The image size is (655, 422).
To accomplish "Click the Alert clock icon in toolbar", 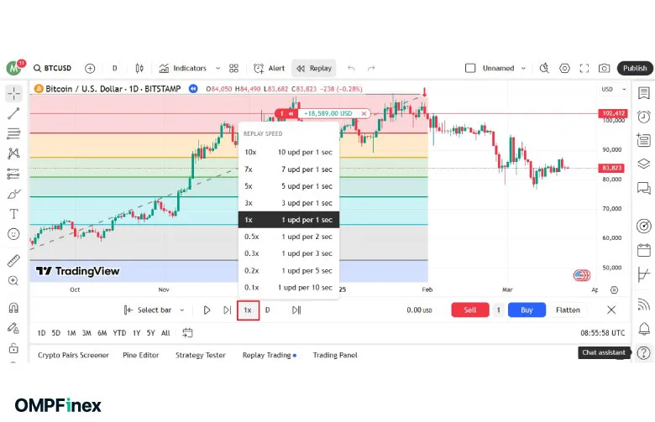I will point(259,68).
